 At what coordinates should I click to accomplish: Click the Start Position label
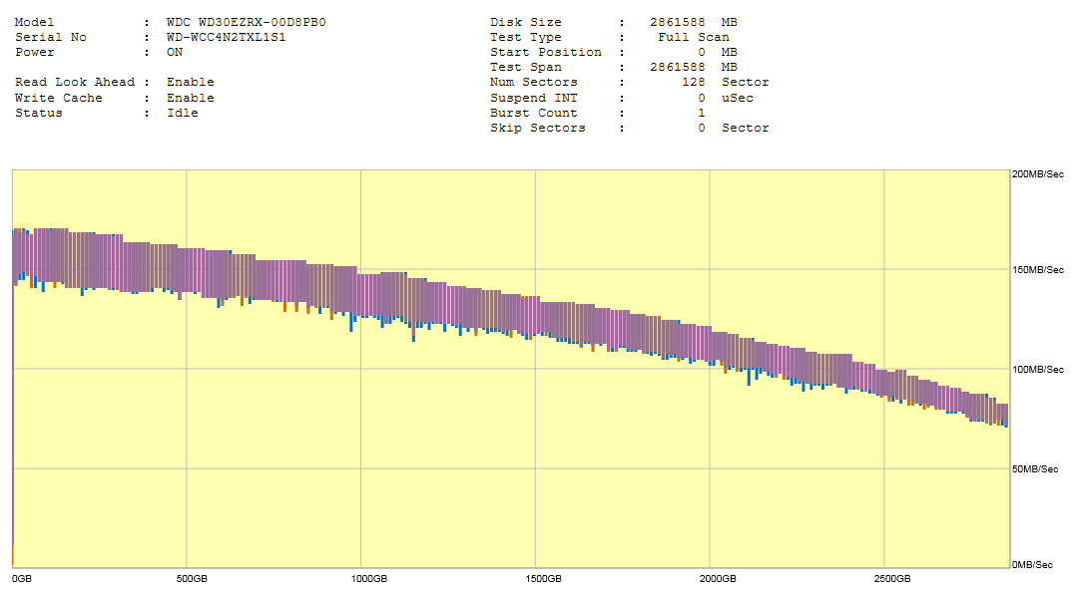[x=546, y=52]
